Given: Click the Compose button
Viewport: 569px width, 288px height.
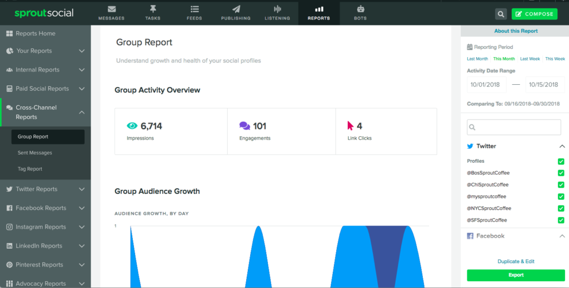Looking at the screenshot, I should pyautogui.click(x=535, y=14).
